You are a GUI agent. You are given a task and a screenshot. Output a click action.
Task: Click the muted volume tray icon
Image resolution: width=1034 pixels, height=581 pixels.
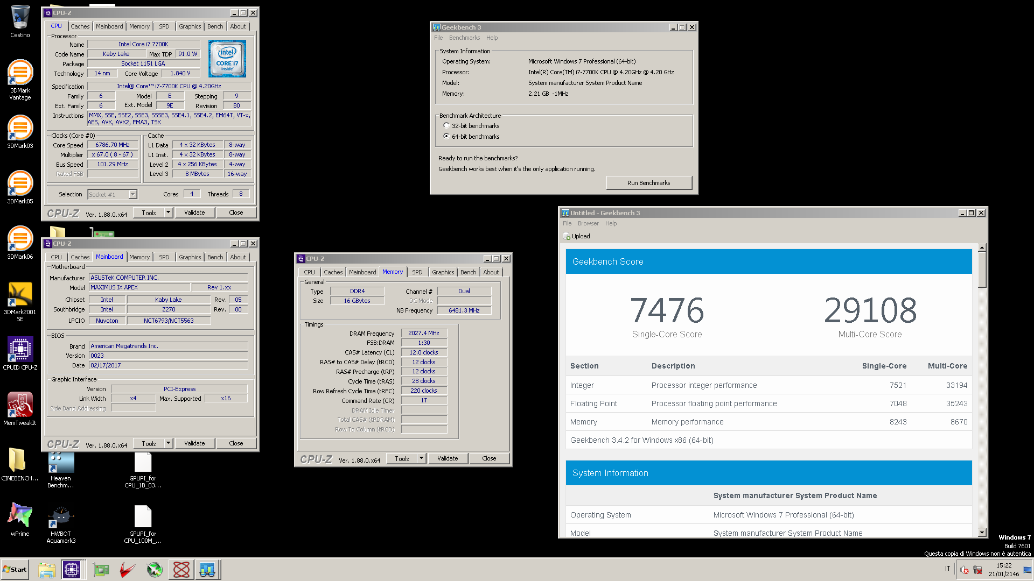(964, 570)
